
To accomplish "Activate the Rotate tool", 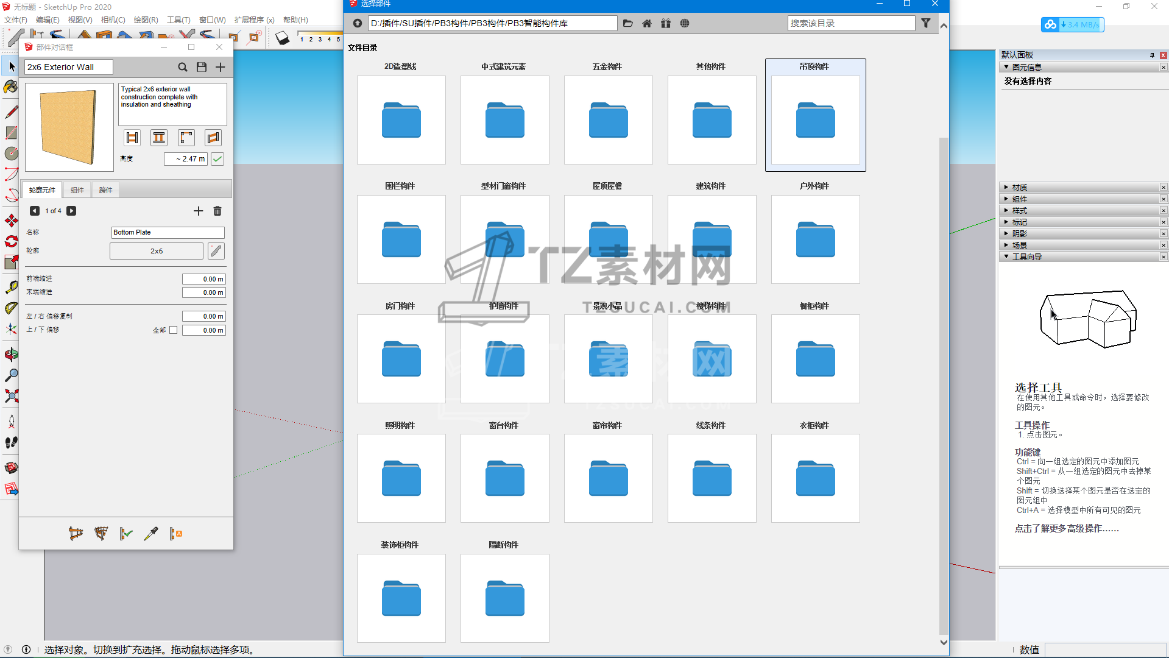I will pyautogui.click(x=11, y=241).
